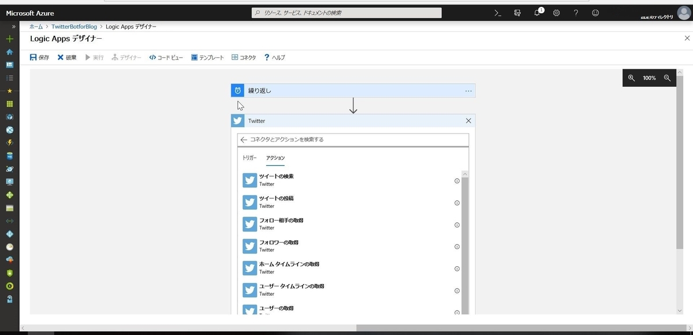This screenshot has width=693, height=335.
Task: Open Advisor cloud icon in sidebar
Action: pos(9,260)
